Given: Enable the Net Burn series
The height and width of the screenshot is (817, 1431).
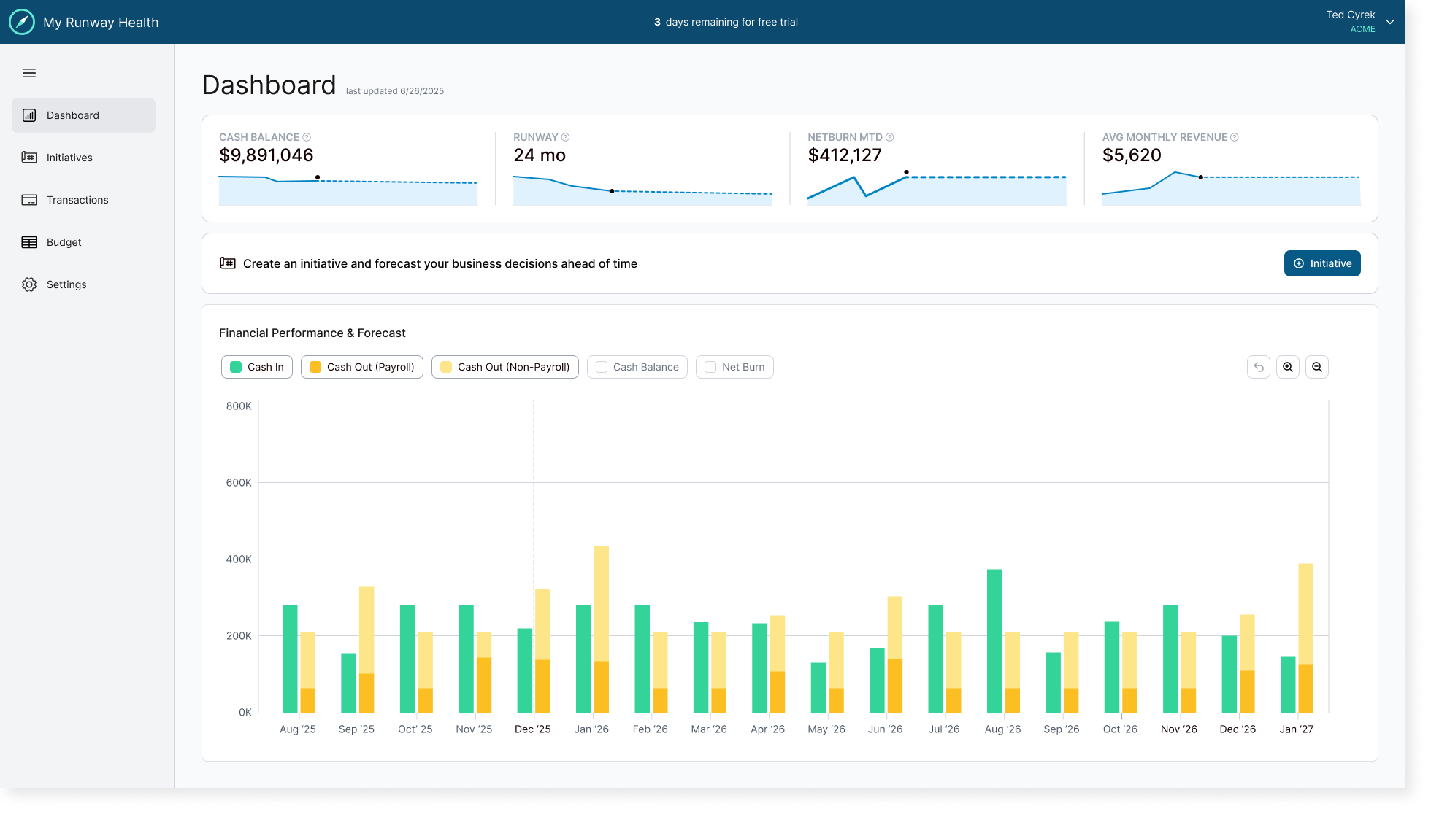Looking at the screenshot, I should 734,367.
